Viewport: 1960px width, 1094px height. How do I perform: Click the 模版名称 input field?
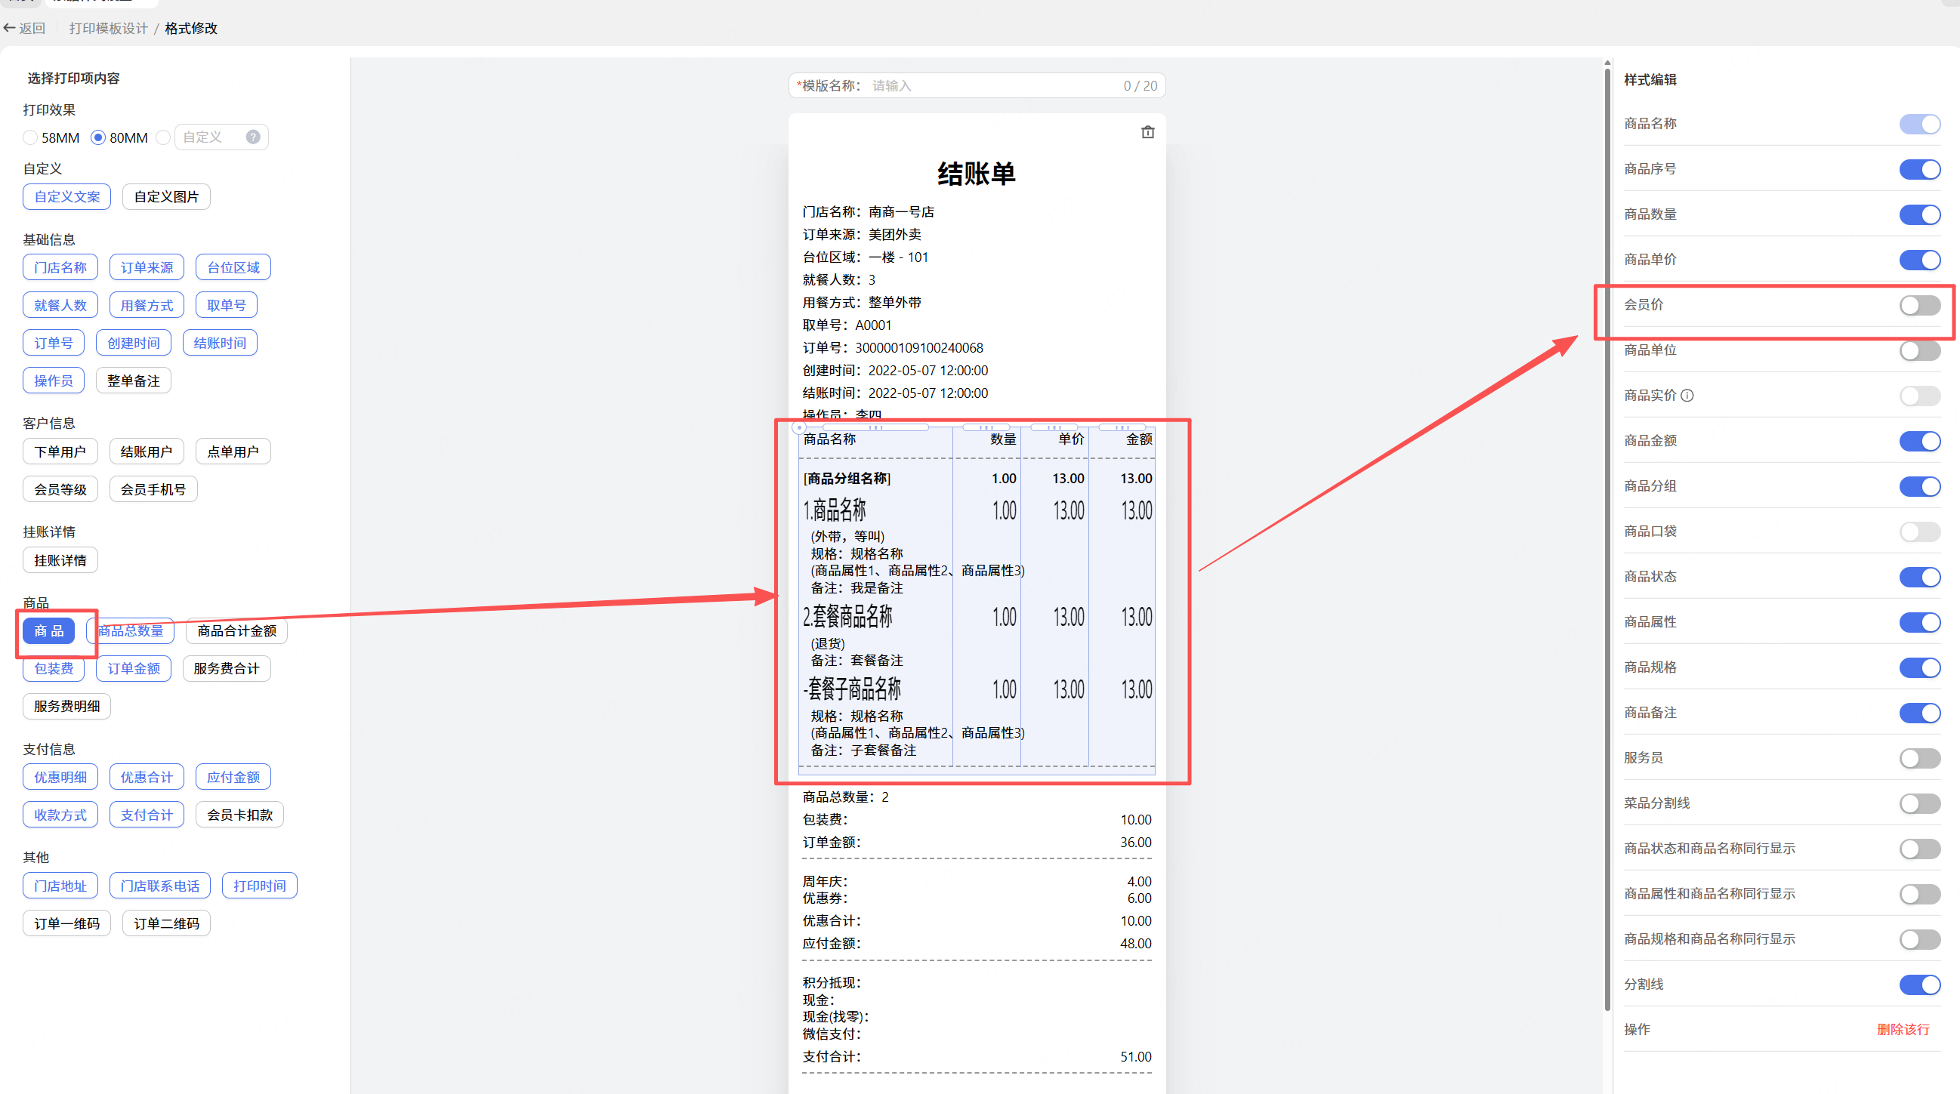click(x=989, y=86)
